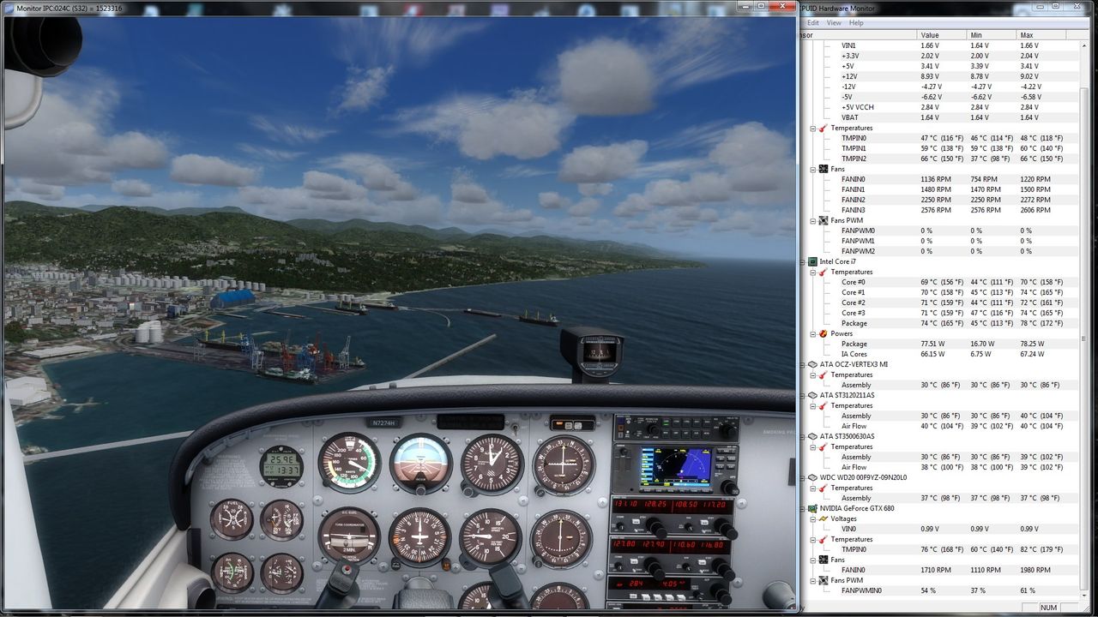This screenshot has height=617, width=1098.
Task: Collapse the Intel Core i7 tree node
Action: (802, 261)
